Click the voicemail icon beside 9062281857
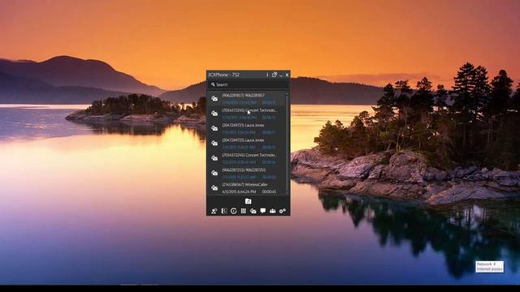The width and height of the screenshot is (520, 292). tap(214, 98)
